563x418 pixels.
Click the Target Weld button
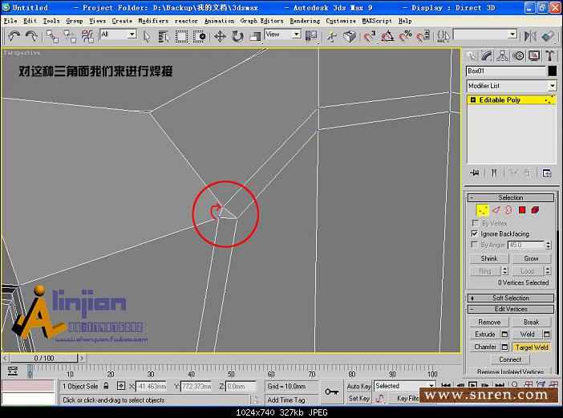pos(532,347)
